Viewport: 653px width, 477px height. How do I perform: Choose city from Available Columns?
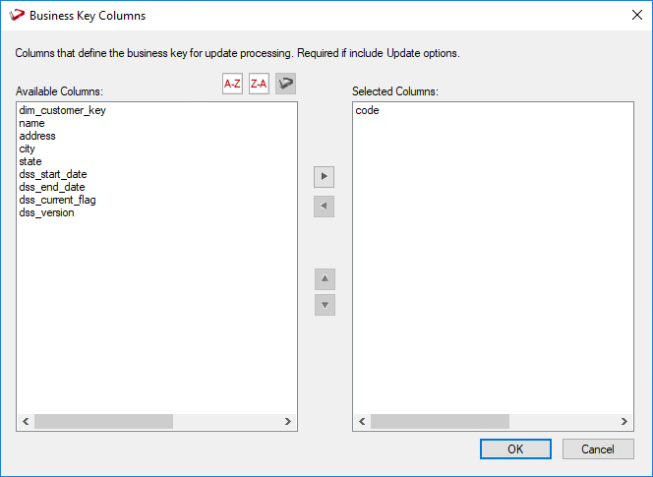[x=27, y=149]
